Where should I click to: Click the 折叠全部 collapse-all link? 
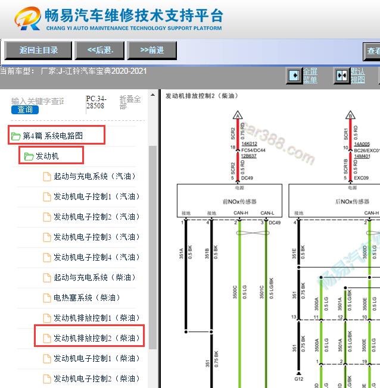pyautogui.click(x=130, y=102)
